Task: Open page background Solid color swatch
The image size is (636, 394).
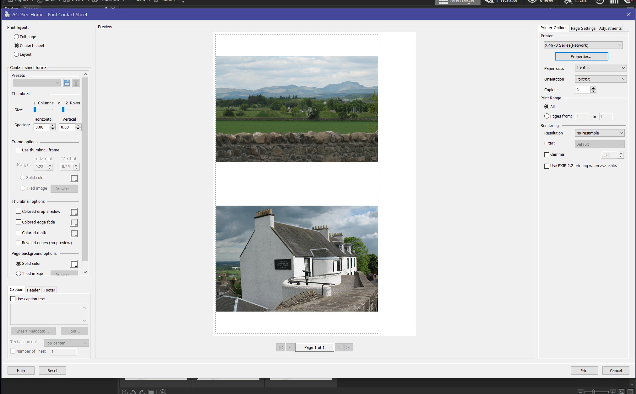Action: [x=74, y=264]
